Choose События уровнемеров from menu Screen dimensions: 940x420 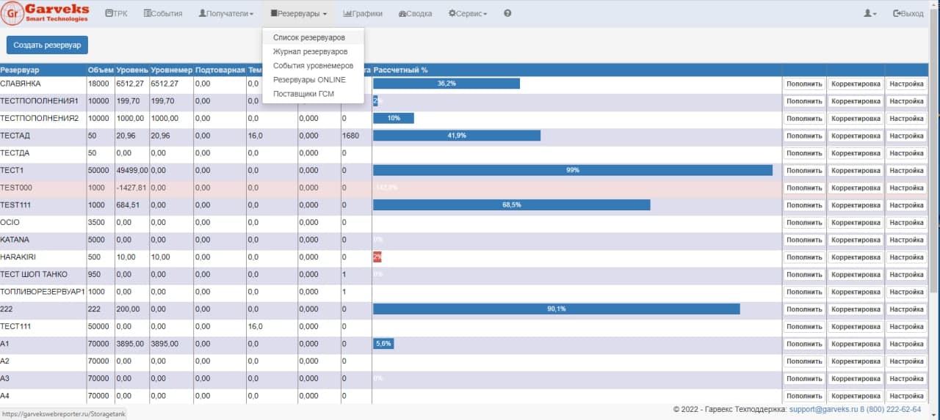[313, 65]
